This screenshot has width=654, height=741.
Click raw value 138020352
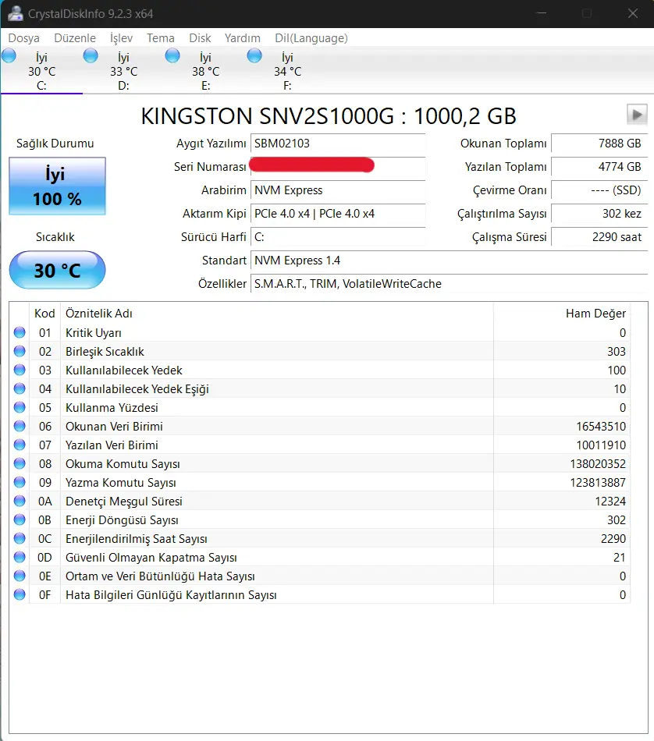pyautogui.click(x=598, y=463)
